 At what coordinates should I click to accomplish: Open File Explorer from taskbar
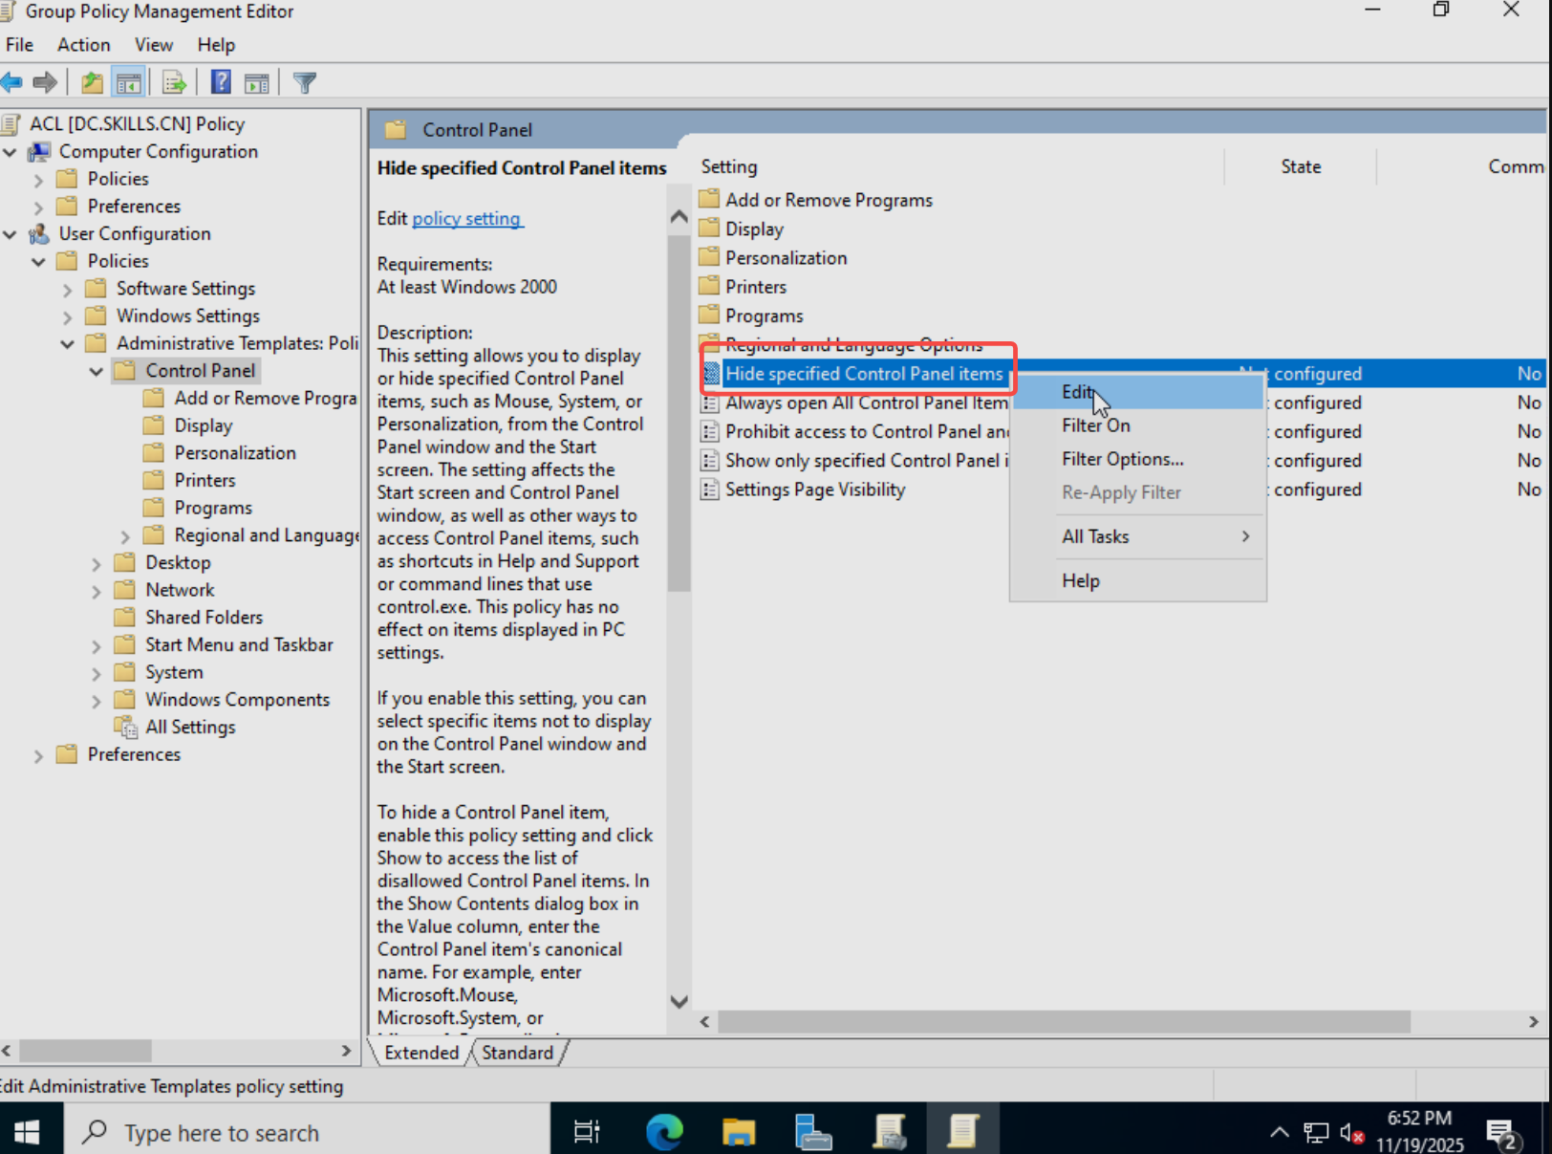click(739, 1132)
